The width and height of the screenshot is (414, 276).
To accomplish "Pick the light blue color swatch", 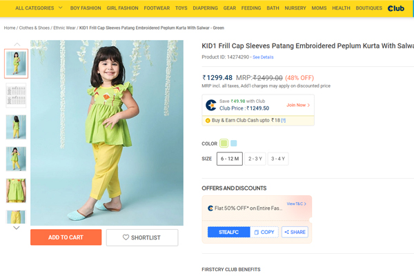I will pos(234,144).
